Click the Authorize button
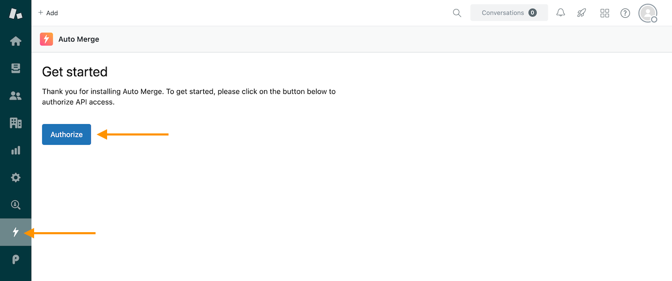672x281 pixels. point(67,134)
